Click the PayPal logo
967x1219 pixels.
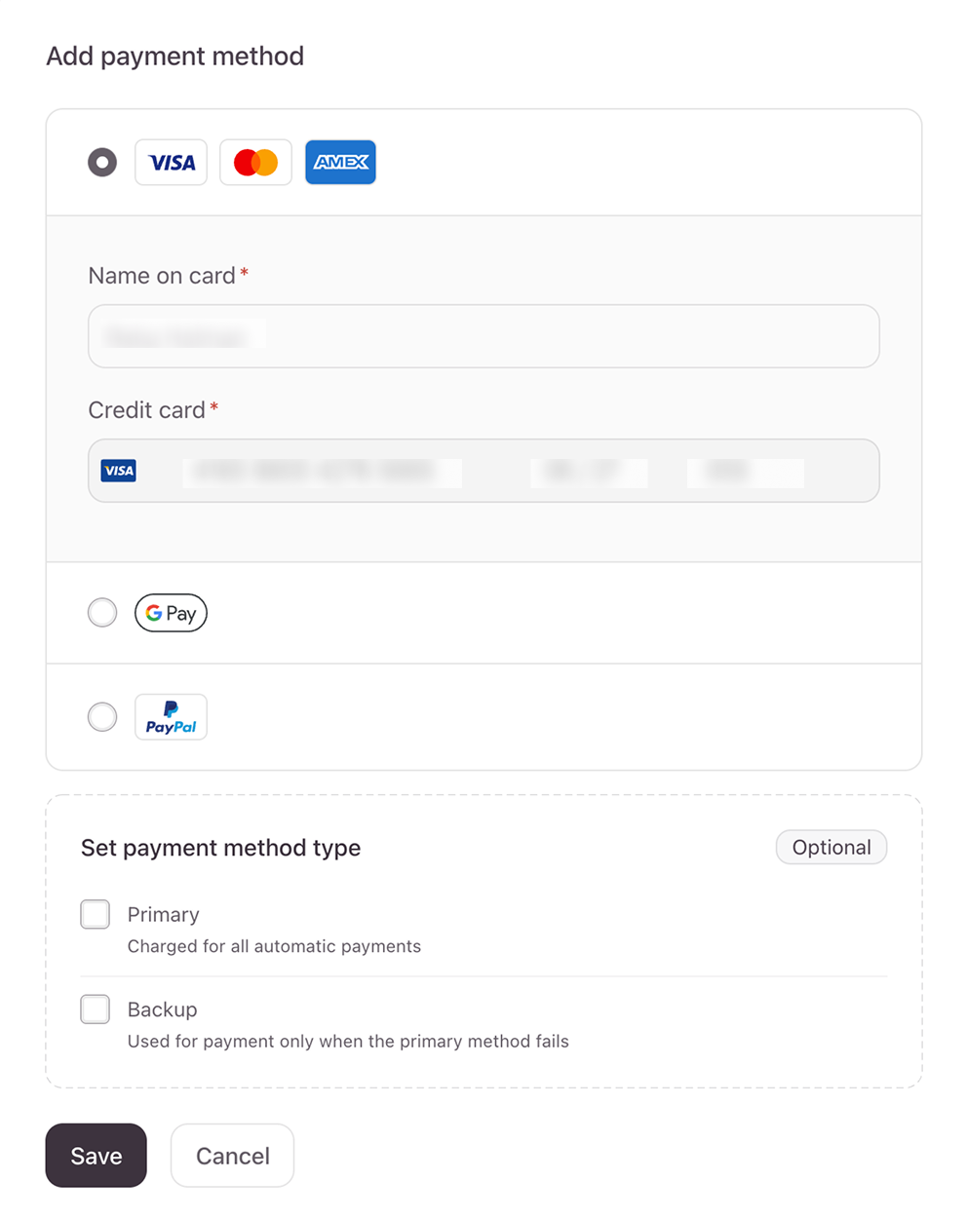(171, 717)
